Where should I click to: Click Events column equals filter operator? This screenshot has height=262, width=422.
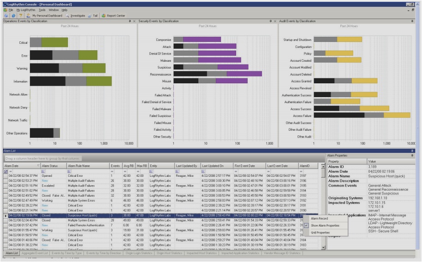[x=112, y=171]
